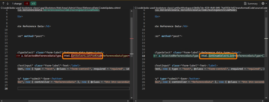Click 'ate Reference Data</h5>' in the transformed pane
This screenshot has height=102, width=269.
click(x=172, y=26)
